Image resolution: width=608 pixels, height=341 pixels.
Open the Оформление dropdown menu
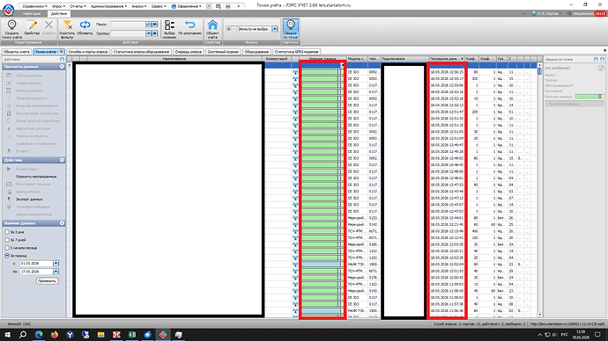click(187, 6)
